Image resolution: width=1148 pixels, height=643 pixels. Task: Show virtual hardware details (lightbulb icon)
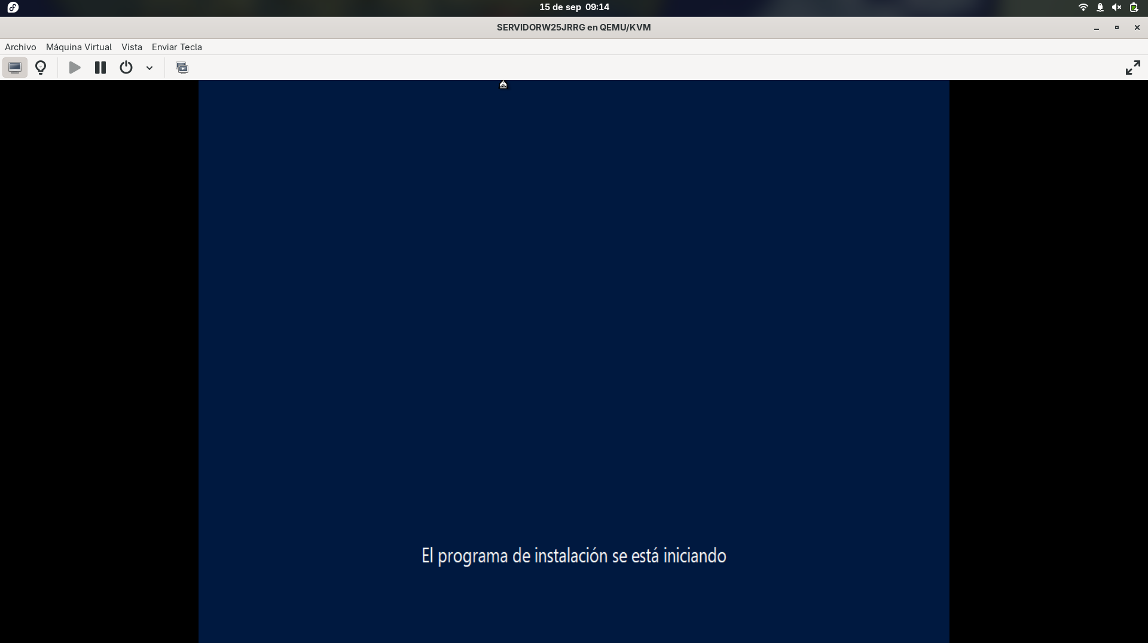(x=41, y=68)
